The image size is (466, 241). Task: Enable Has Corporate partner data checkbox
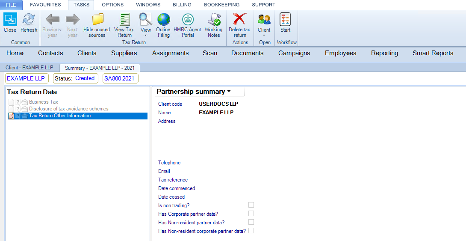(251, 213)
